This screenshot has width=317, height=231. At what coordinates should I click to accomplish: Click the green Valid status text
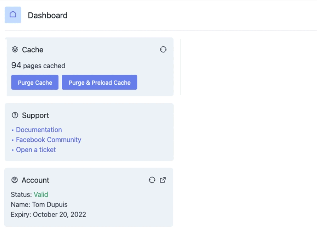(41, 194)
